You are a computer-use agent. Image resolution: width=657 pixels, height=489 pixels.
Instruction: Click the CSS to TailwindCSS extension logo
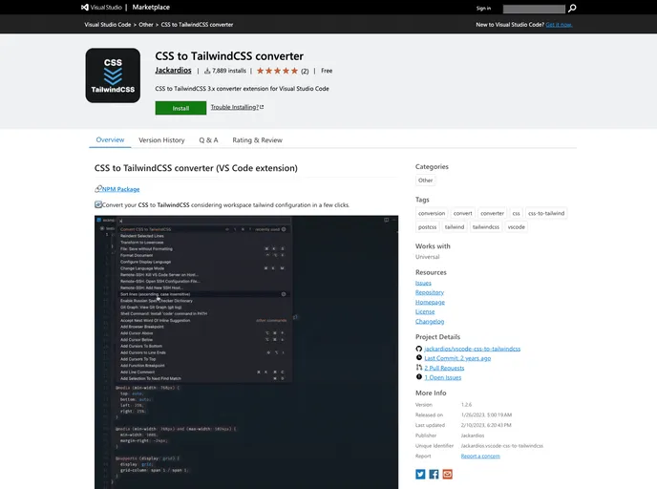click(113, 75)
